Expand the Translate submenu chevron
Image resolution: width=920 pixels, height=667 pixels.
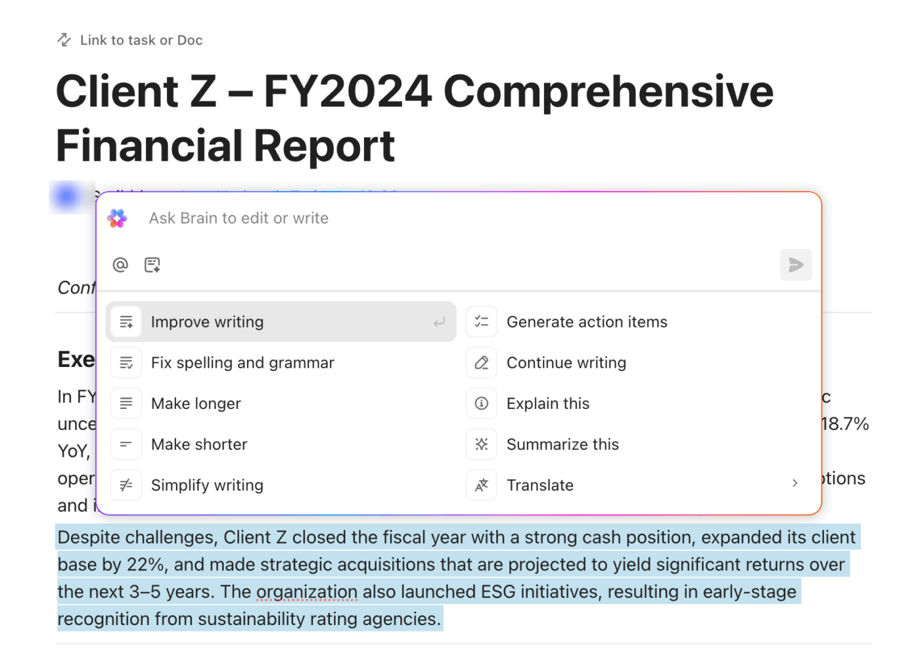point(795,483)
